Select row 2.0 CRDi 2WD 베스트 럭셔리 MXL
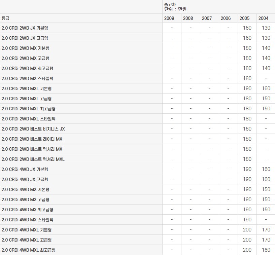The image size is (275, 255). click(x=137, y=159)
